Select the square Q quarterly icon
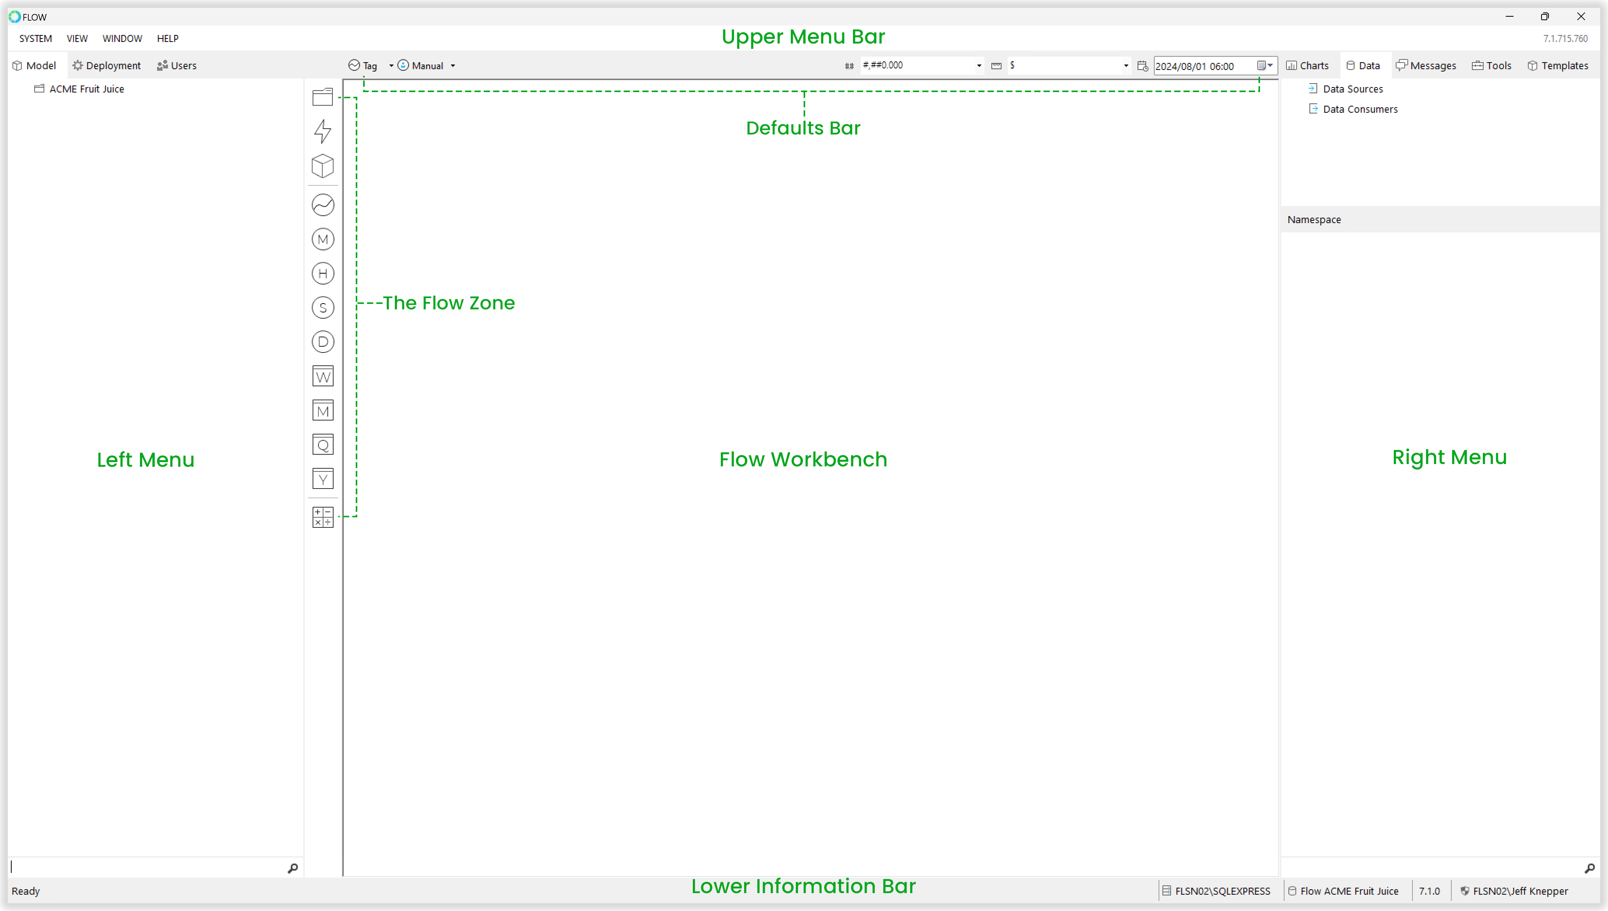The image size is (1608, 911). [323, 444]
